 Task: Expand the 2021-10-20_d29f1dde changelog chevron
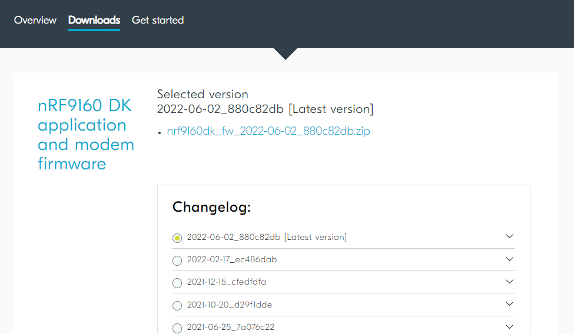[x=509, y=303]
